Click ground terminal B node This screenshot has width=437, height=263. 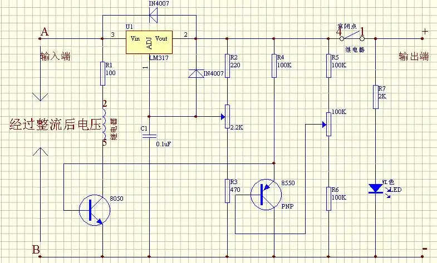40,257
